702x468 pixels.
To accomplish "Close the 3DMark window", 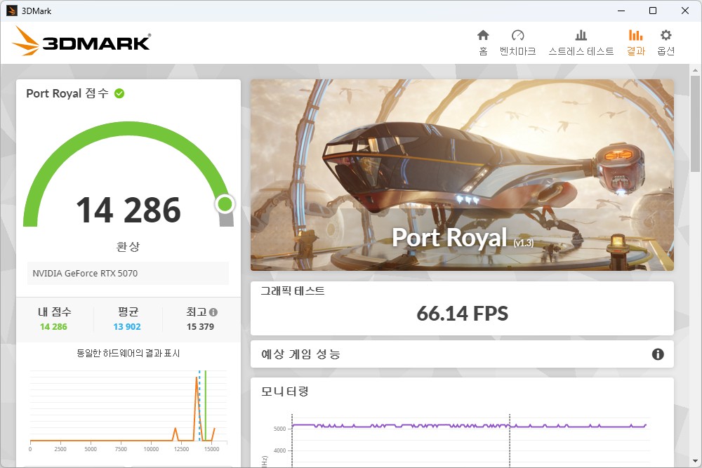I will point(685,11).
